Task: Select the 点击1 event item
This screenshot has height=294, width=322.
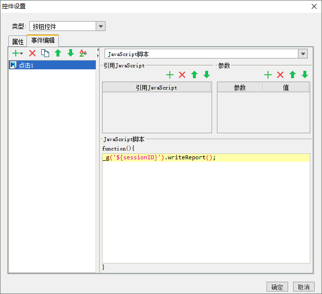Action: point(52,65)
